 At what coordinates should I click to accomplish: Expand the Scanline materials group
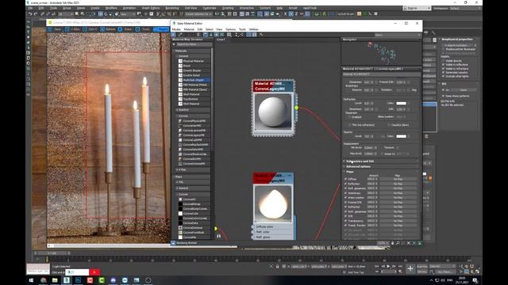click(x=193, y=110)
